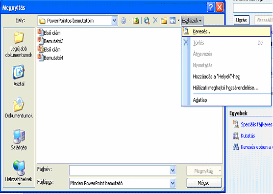Create a new folder via toolbar icon
Screen dimensions: 273x194
(164, 21)
